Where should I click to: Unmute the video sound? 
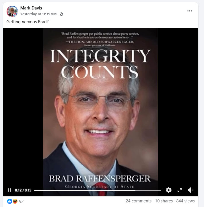point(190,190)
